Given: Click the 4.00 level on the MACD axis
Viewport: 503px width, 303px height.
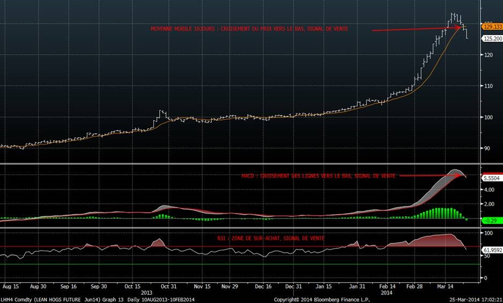Looking at the screenshot, I should [x=489, y=190].
